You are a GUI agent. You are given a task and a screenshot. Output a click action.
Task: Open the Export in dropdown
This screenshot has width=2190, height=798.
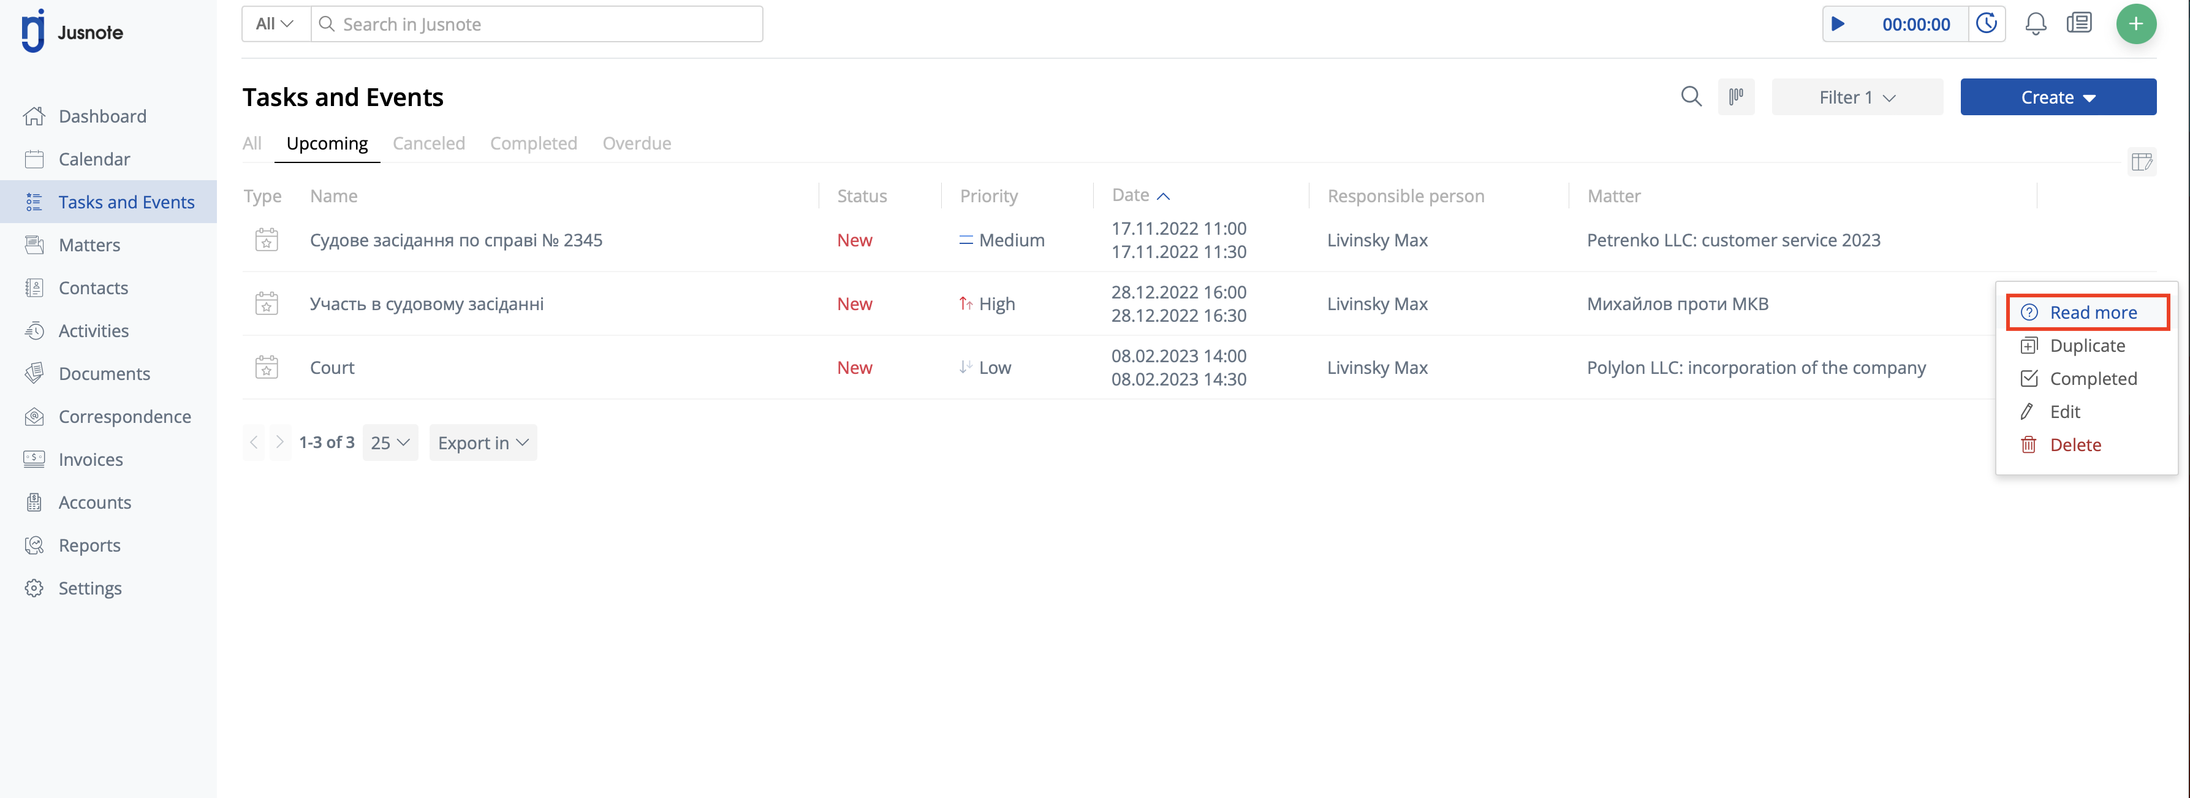coord(483,443)
